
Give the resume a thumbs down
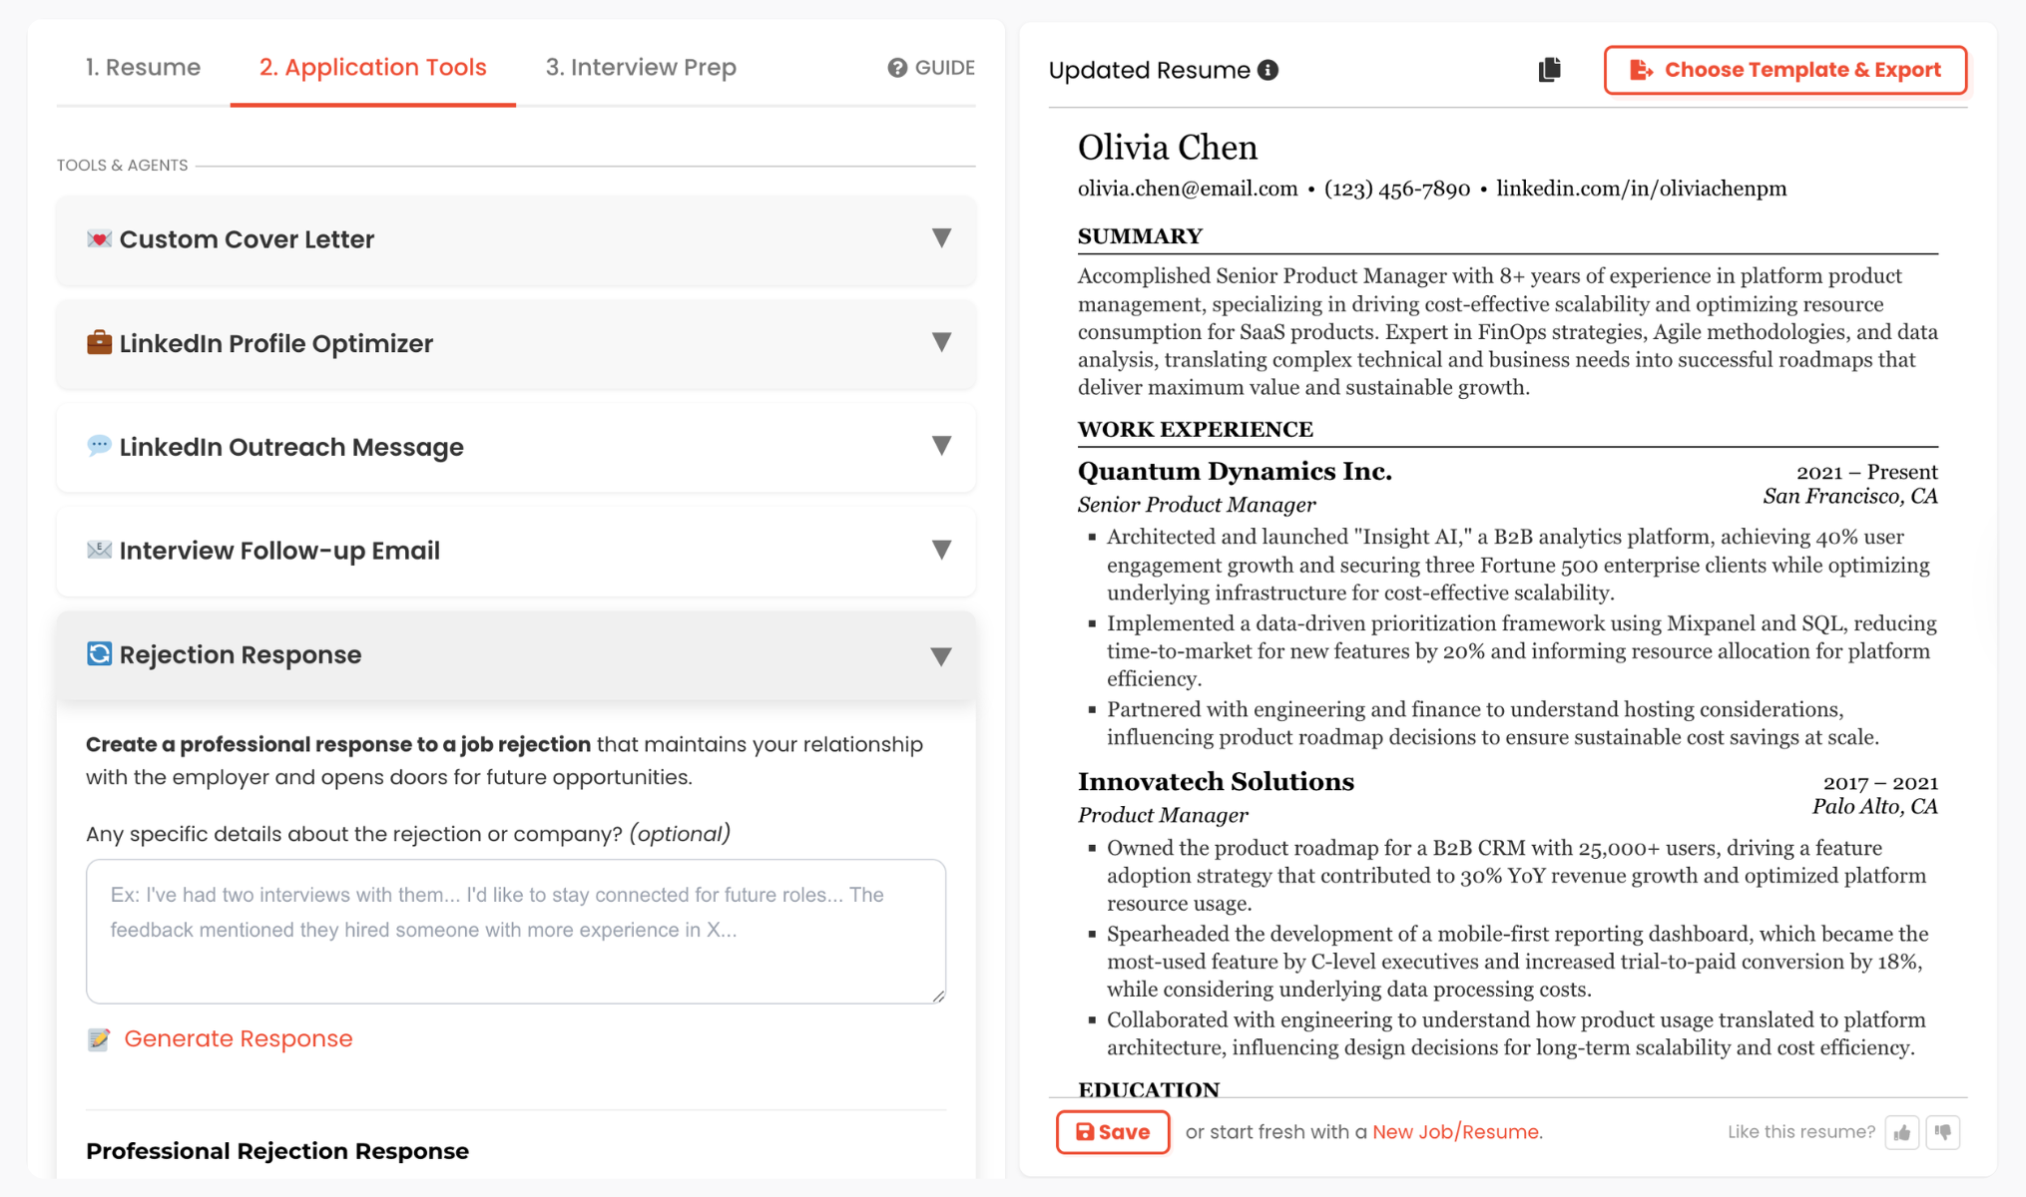[x=1943, y=1132]
